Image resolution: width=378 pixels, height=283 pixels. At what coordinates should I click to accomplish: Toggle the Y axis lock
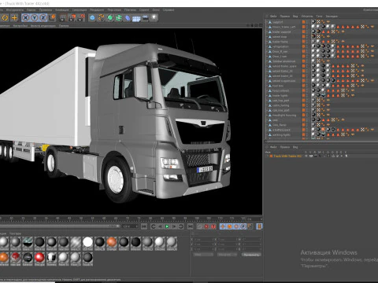(35, 18)
